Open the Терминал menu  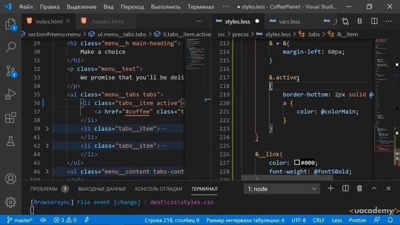(201, 7)
